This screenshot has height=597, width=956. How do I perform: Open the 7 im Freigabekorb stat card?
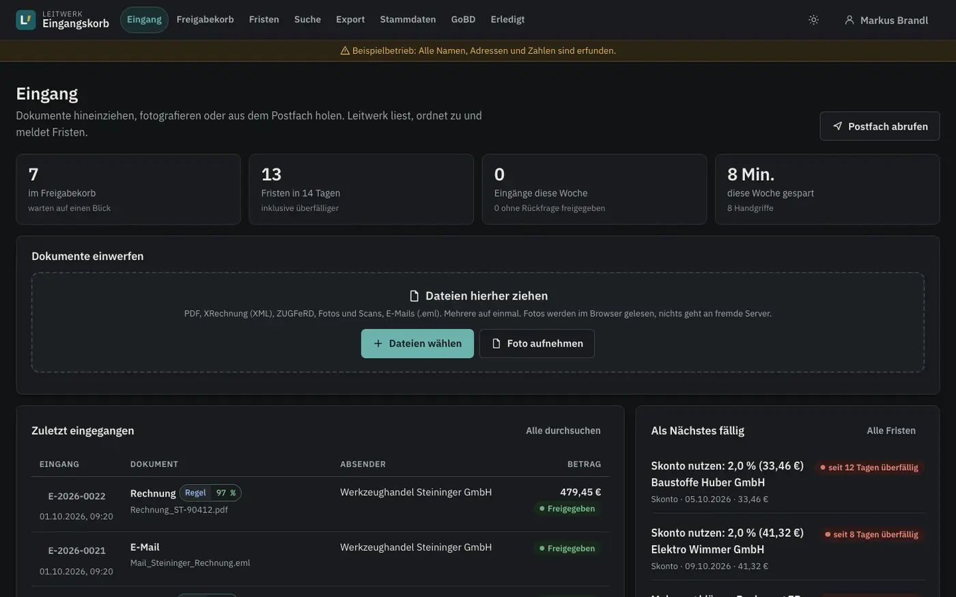pyautogui.click(x=128, y=189)
